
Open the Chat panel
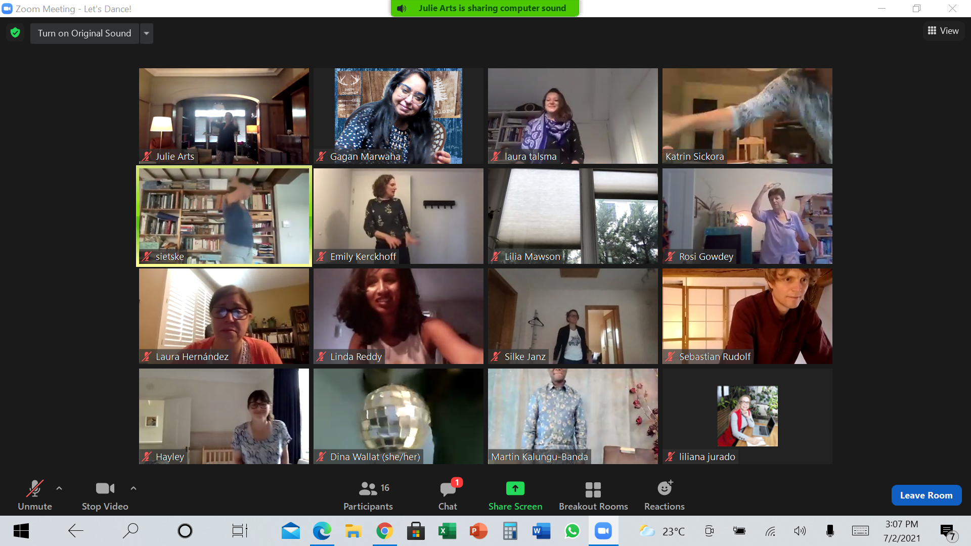tap(448, 495)
